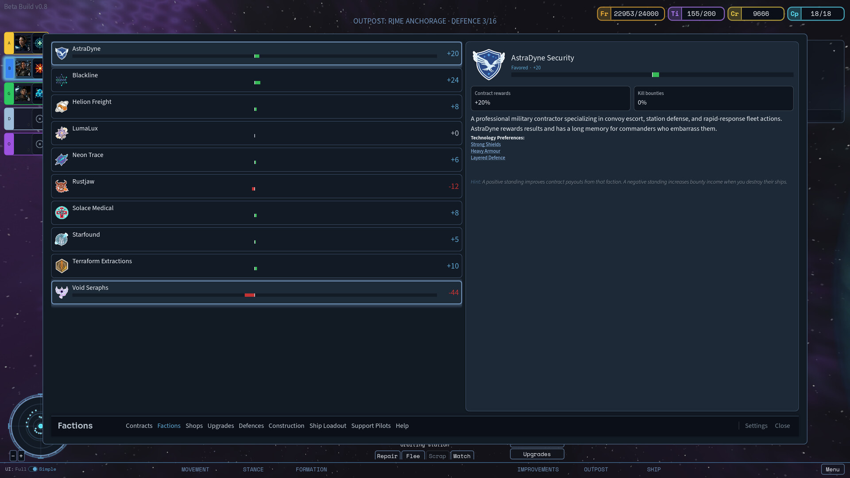This screenshot has height=478, width=850.
Task: Zoom in minimap with plus button
Action: tap(21, 455)
